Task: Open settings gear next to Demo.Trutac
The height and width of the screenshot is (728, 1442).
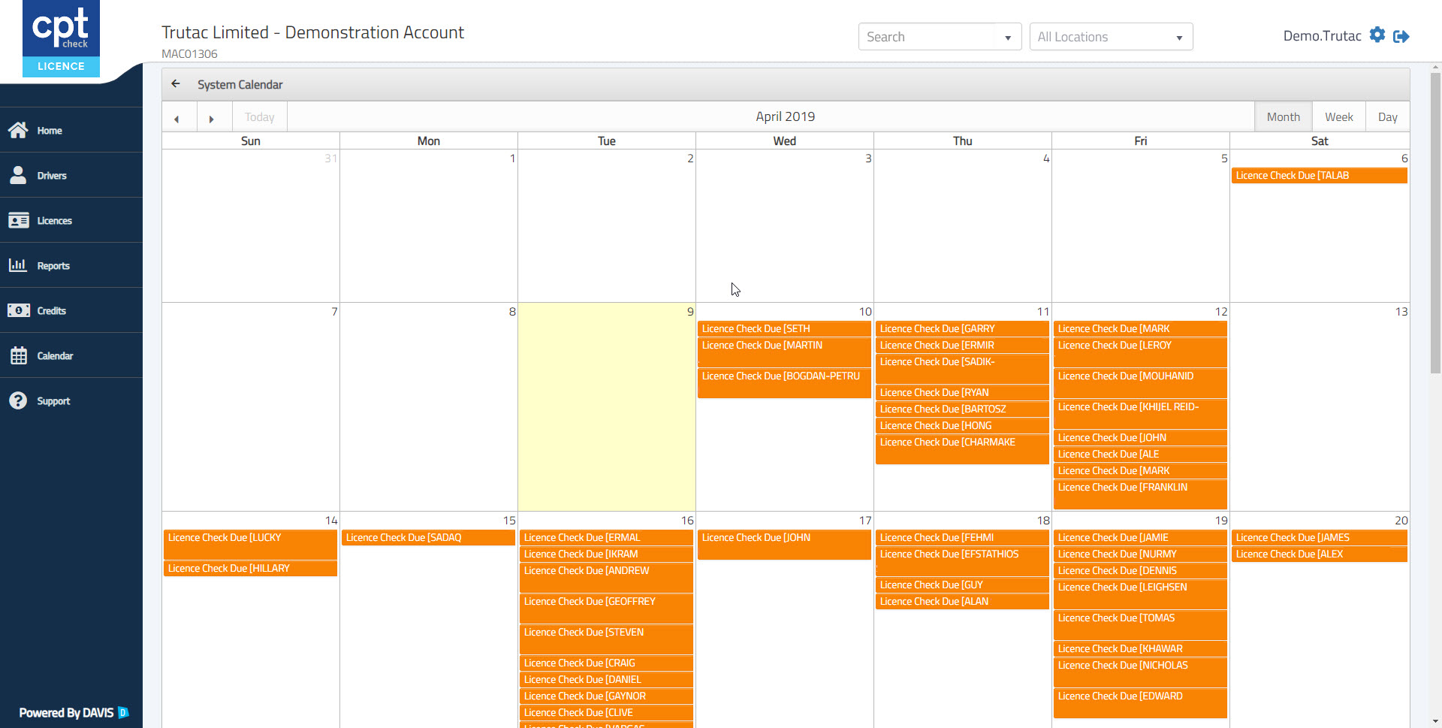Action: tap(1377, 35)
